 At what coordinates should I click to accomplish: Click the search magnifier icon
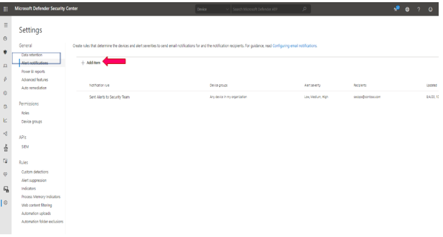(304, 9)
